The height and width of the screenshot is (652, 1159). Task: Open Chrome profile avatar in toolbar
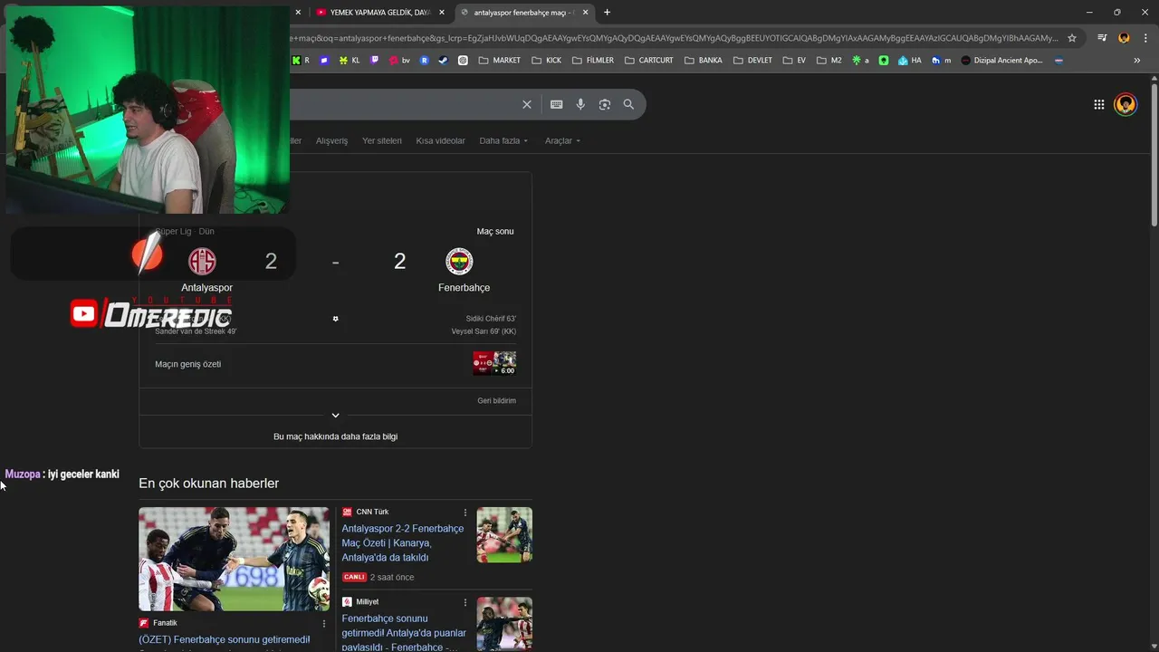[x=1124, y=38]
